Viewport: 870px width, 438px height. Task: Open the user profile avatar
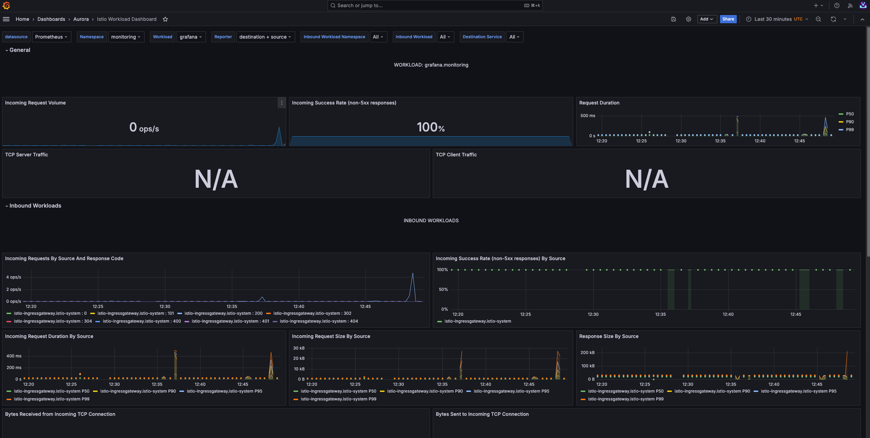click(x=863, y=5)
